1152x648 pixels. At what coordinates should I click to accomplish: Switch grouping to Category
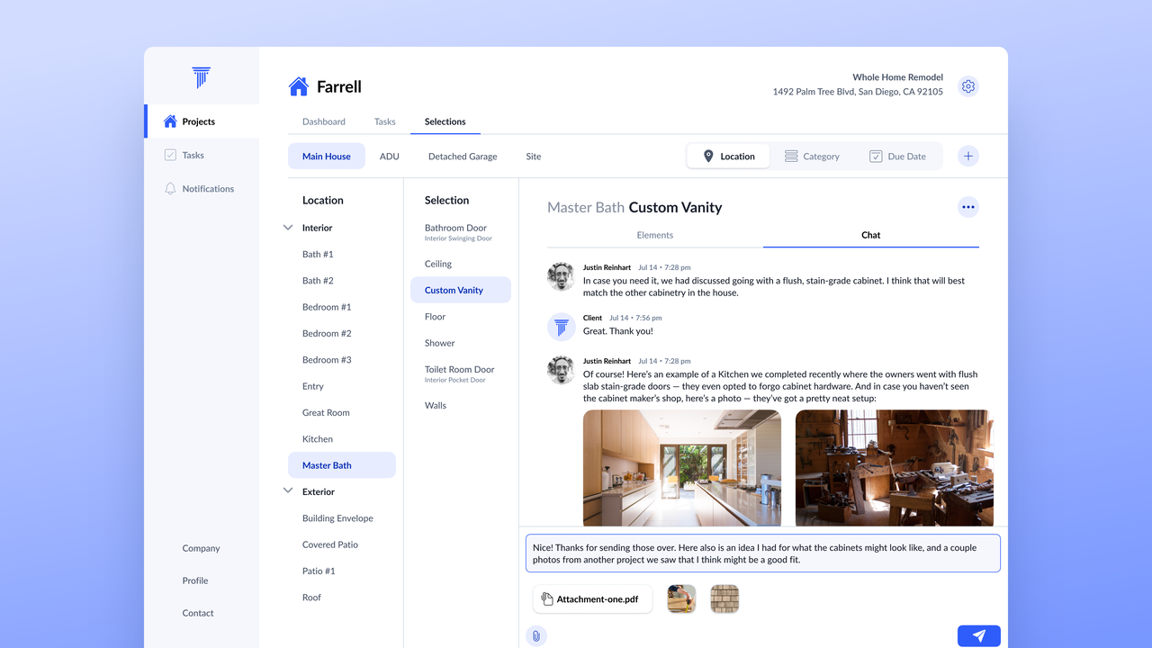[812, 157]
